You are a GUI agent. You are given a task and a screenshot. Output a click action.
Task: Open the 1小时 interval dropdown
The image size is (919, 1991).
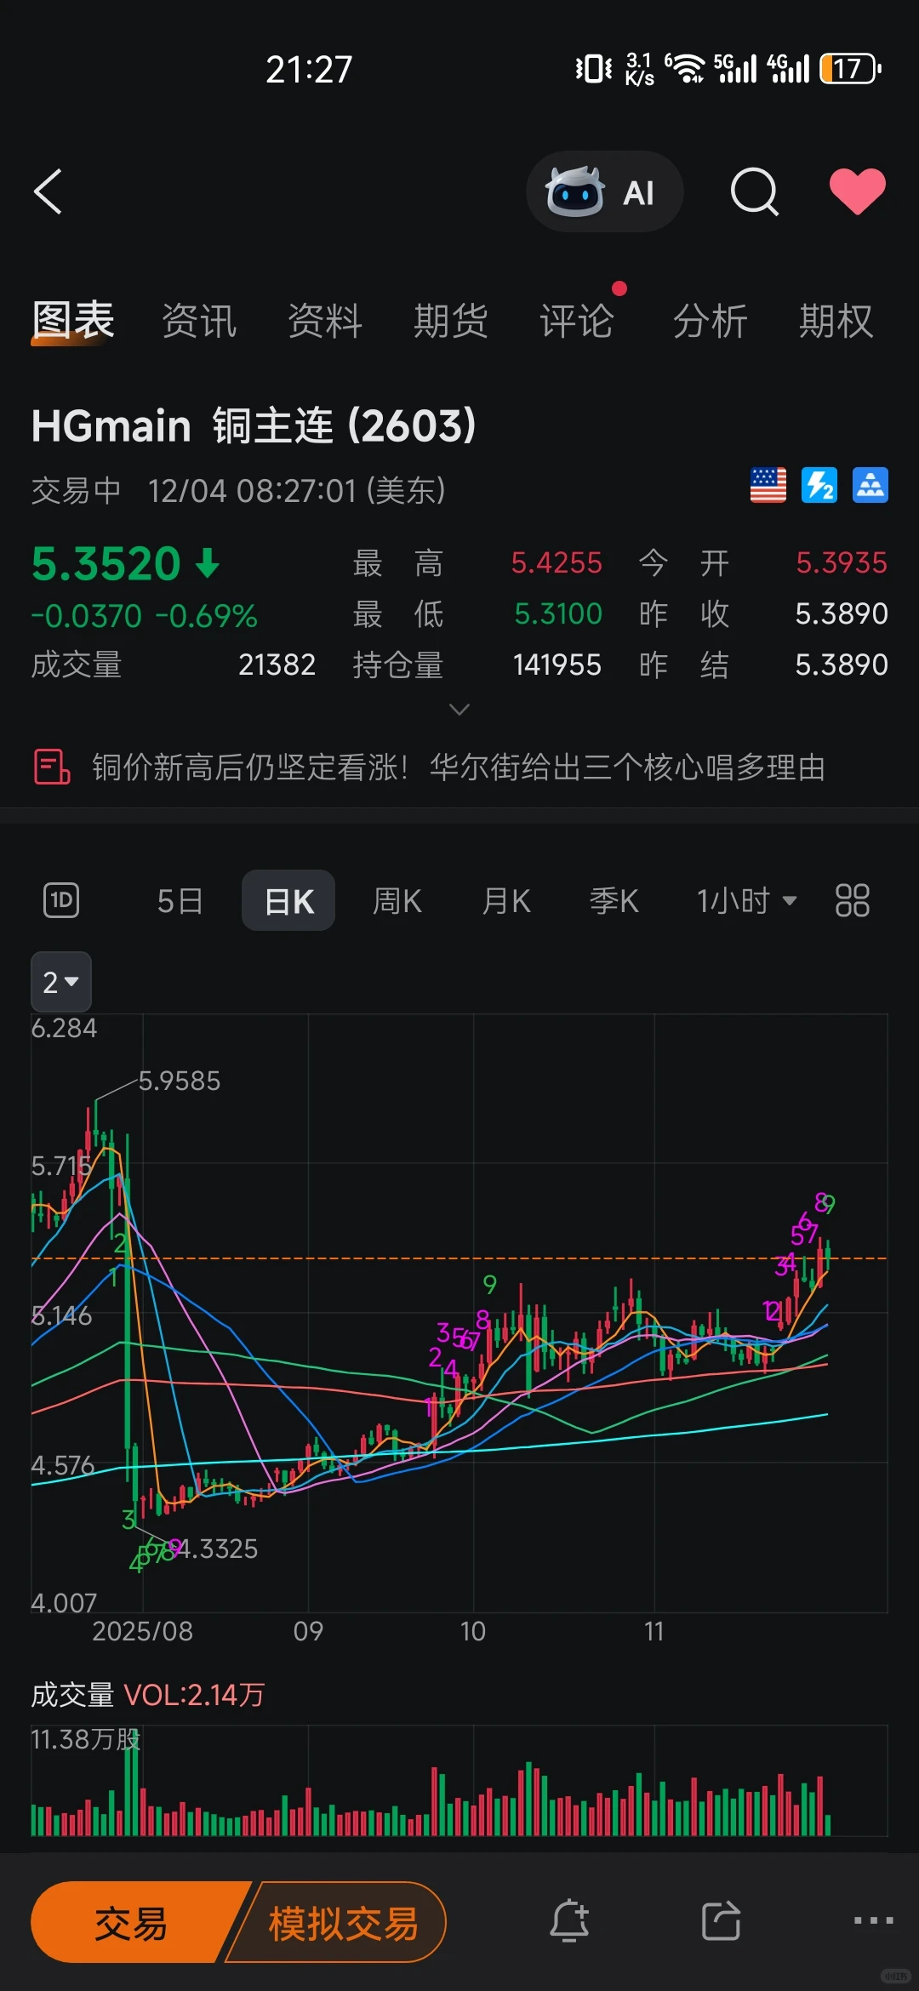[x=746, y=900]
